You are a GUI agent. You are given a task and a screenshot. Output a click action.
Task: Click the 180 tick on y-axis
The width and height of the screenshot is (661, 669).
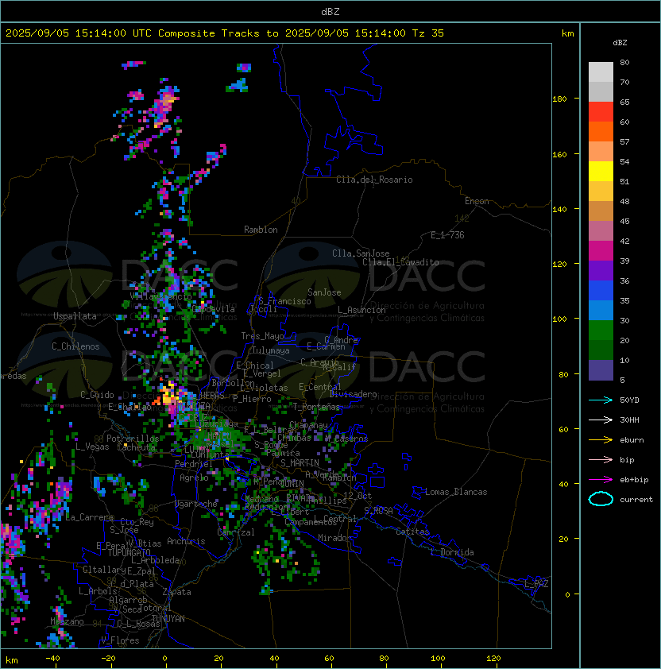pyautogui.click(x=559, y=99)
